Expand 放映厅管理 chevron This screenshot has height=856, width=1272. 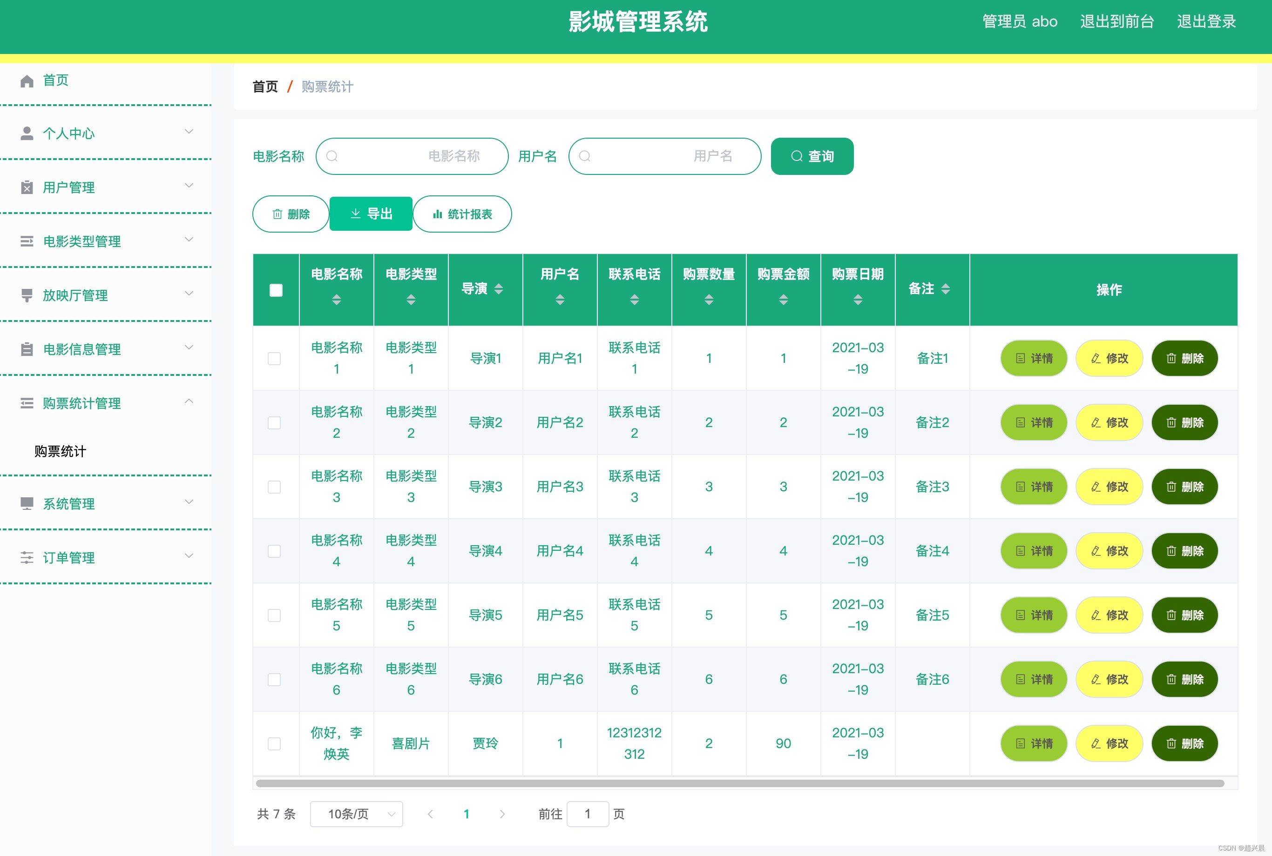(x=189, y=293)
